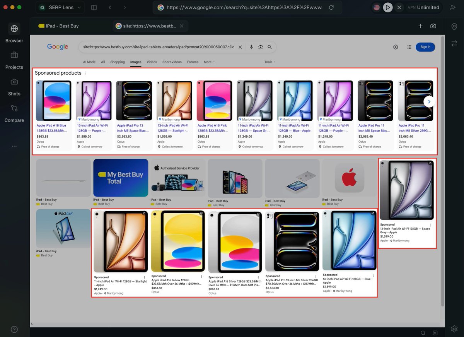
Task: Take a screenshot via camera icon in tab bar
Action: 433,26
